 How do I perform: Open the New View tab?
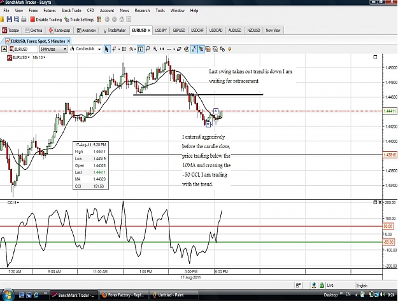click(273, 30)
